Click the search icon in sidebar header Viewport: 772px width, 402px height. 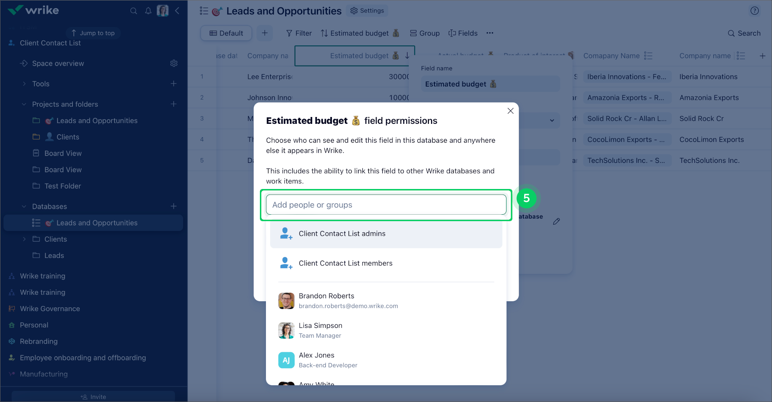point(134,11)
